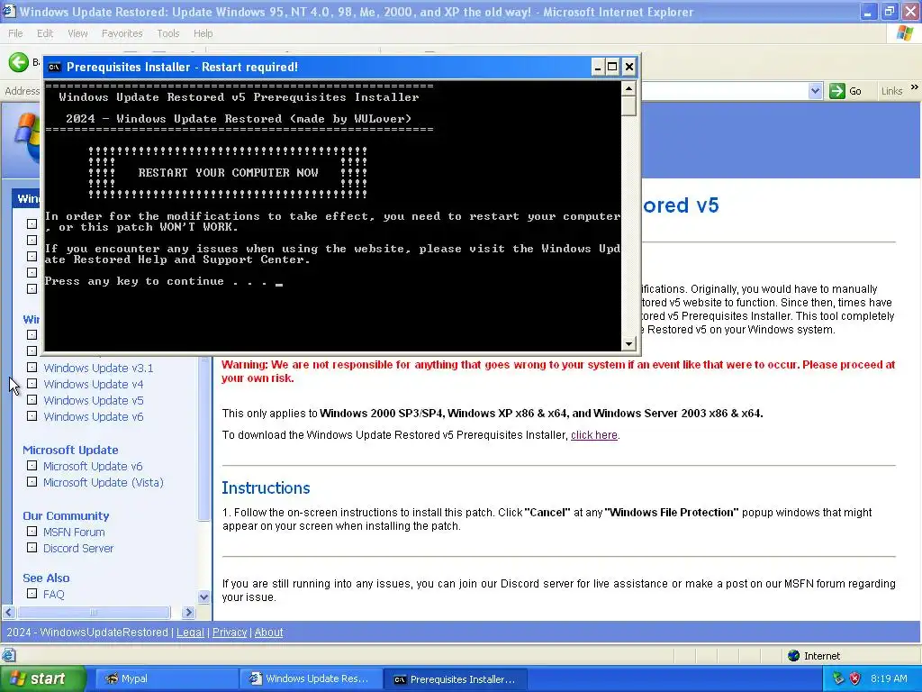Switch to Prerequisites Installer taskbar button
922x692 pixels.
[x=455, y=679]
